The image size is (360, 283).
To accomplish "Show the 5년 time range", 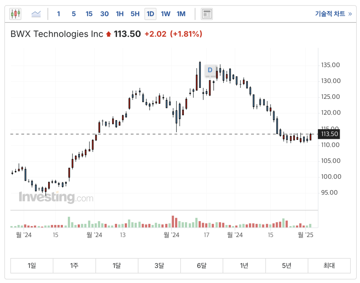I will [287, 266].
